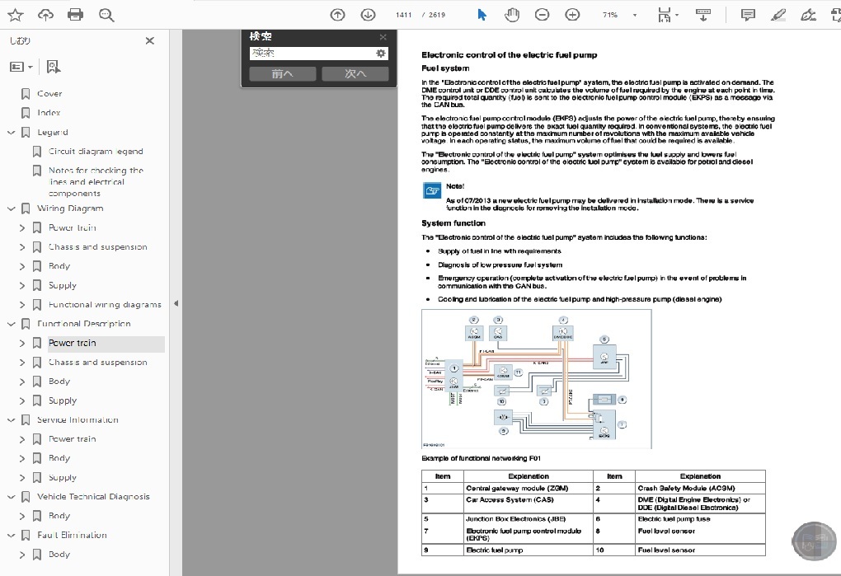
Task: Click the Note pointing-hand icon
Action: pos(432,190)
